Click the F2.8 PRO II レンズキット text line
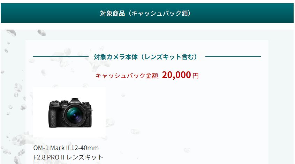The image size is (295, 164). pos(68,157)
